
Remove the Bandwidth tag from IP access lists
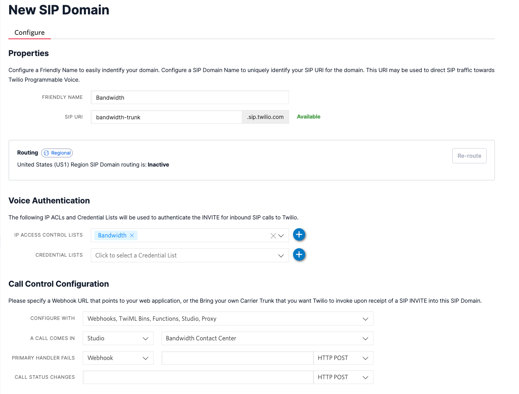(x=132, y=235)
